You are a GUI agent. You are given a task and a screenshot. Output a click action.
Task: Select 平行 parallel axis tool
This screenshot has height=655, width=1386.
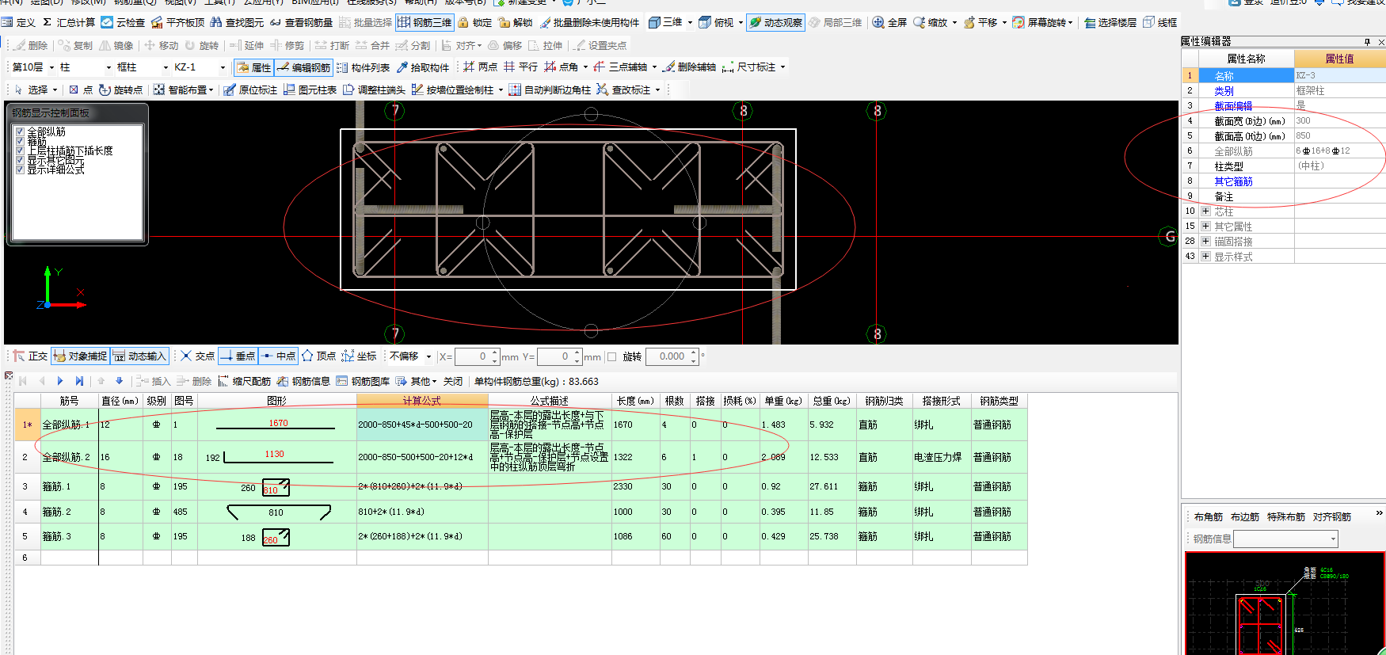tap(521, 67)
